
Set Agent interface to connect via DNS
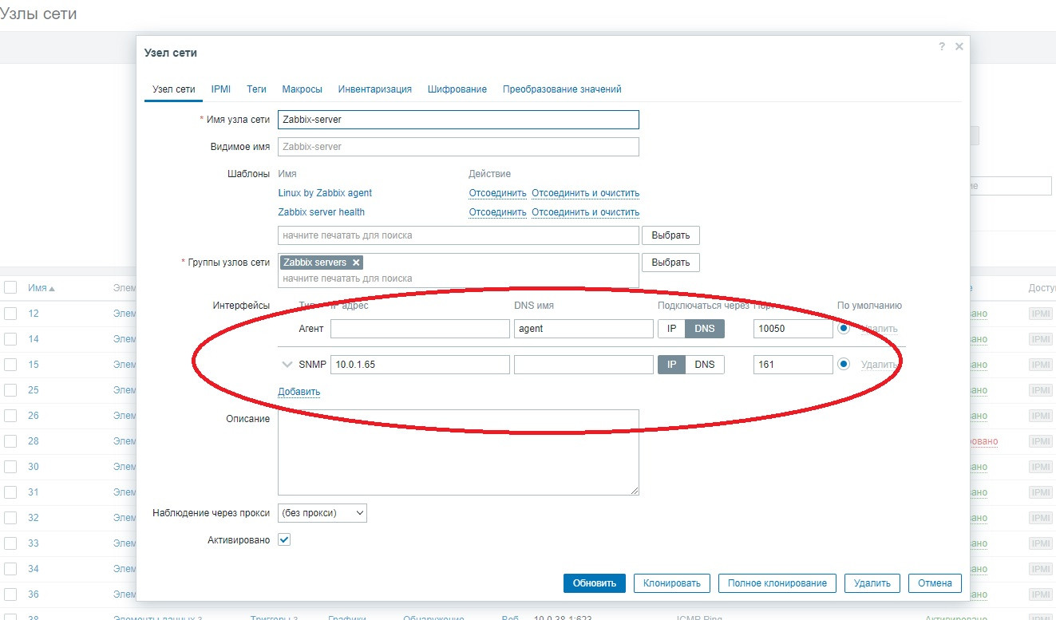click(705, 329)
